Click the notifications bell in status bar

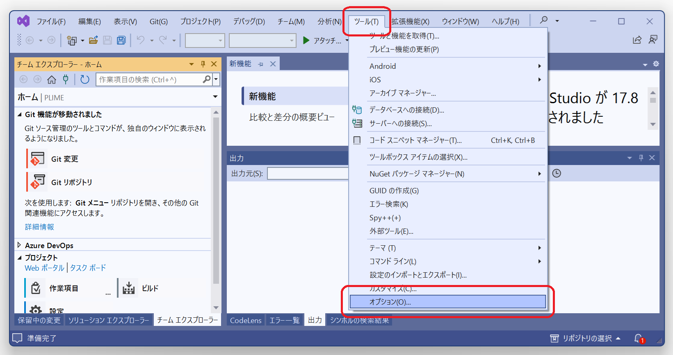pos(639,338)
